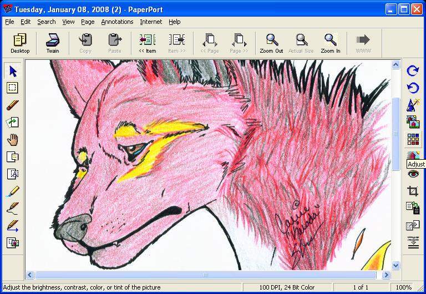Click the vertical scrollbar down arrow
This screenshot has width=426, height=294.
click(395, 265)
